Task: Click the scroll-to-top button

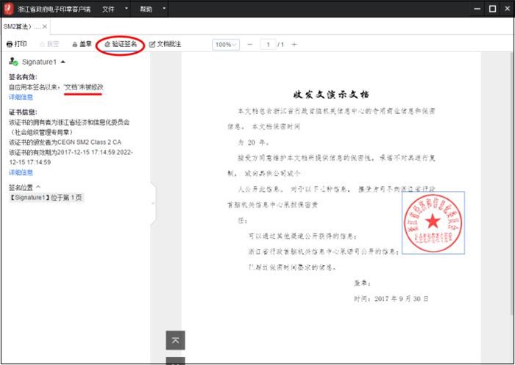Action: point(175,341)
